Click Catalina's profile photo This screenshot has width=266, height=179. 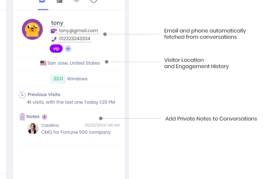[x=33, y=129]
